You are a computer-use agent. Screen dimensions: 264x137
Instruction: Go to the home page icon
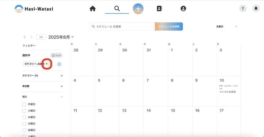coord(93,9)
